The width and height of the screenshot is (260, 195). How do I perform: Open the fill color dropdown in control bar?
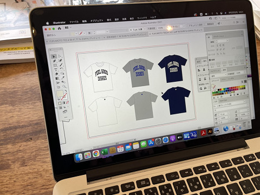click(x=76, y=34)
